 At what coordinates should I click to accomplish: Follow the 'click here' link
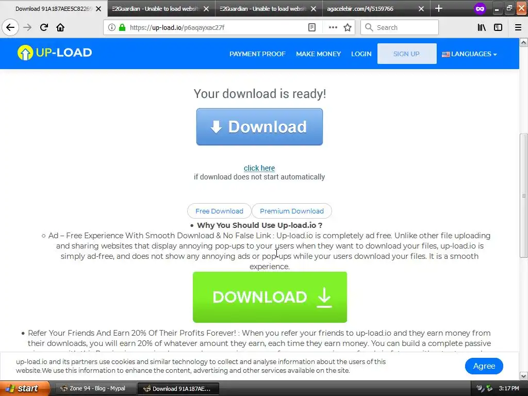(259, 168)
